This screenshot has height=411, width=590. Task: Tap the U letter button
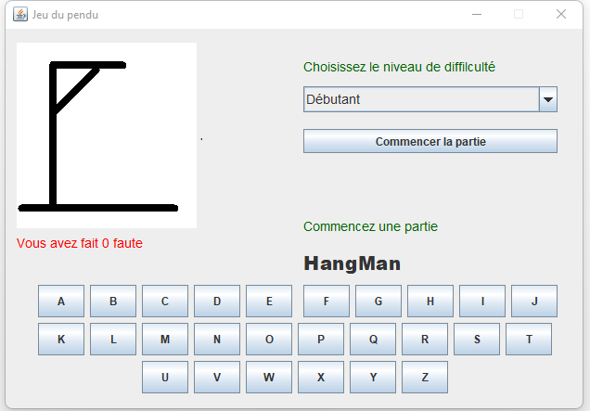point(165,377)
